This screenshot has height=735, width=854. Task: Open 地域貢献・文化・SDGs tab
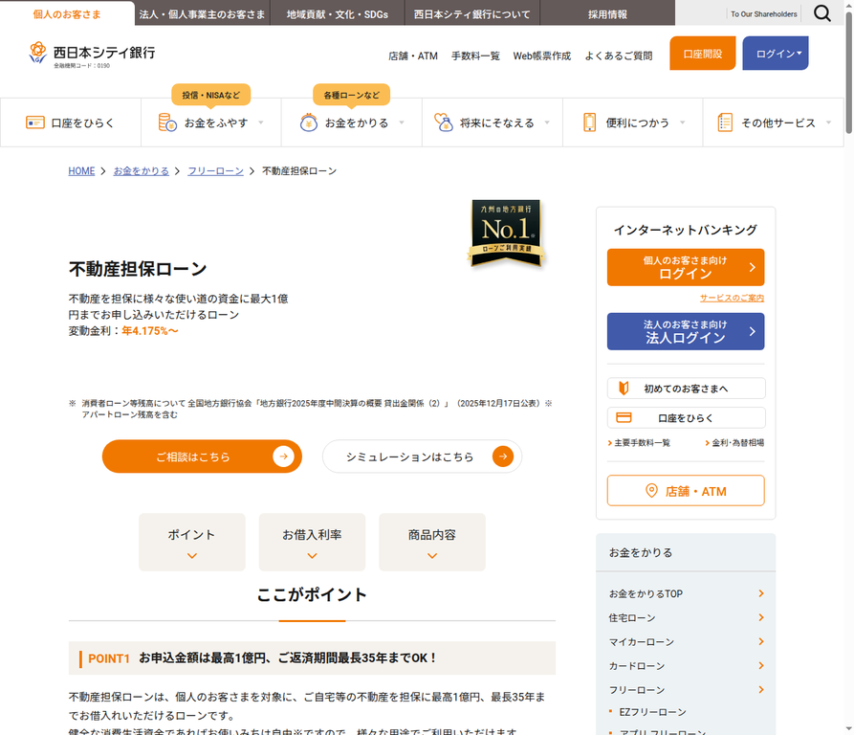pos(338,13)
